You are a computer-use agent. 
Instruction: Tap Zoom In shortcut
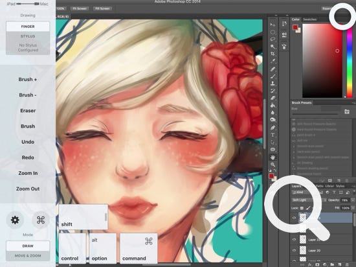[x=28, y=173]
